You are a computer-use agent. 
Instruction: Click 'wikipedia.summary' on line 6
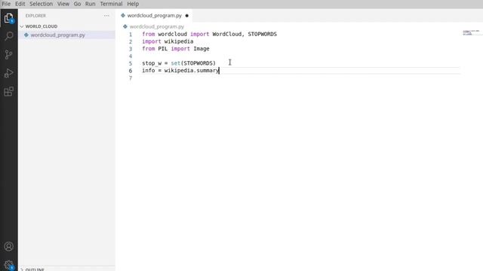(x=192, y=71)
